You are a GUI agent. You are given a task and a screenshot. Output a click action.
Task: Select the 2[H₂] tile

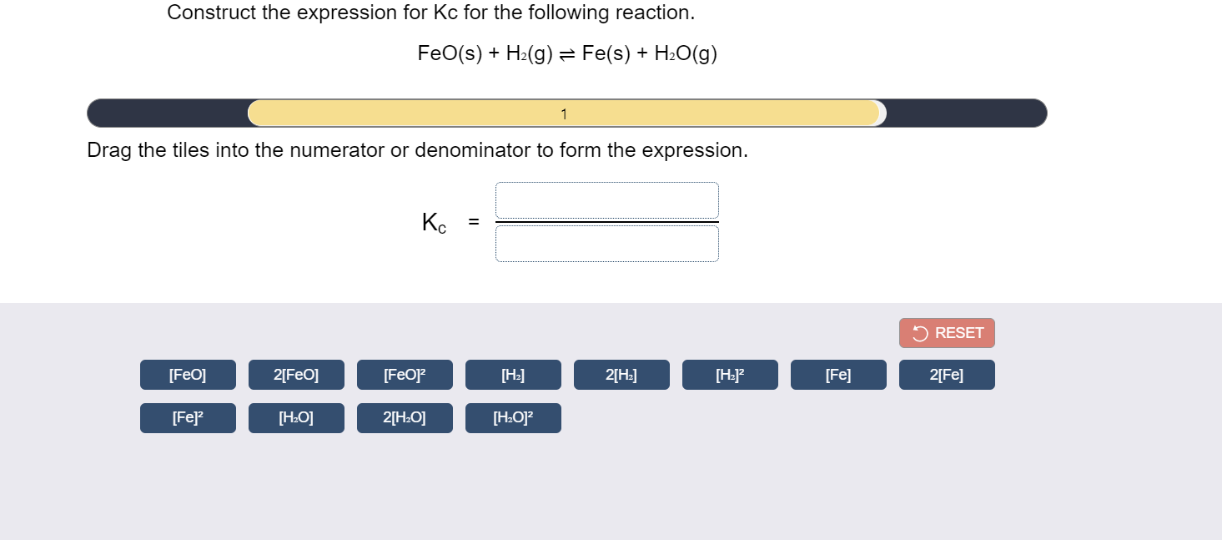(x=621, y=374)
